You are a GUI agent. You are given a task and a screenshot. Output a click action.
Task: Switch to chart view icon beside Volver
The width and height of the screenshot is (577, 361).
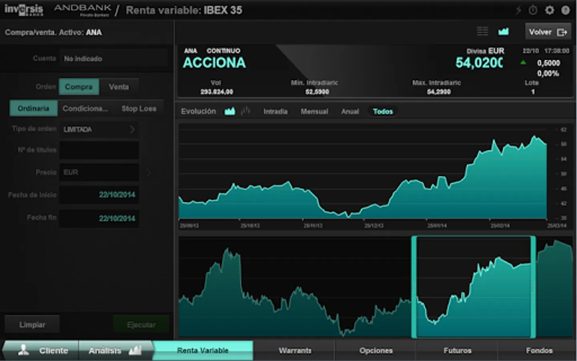click(x=503, y=31)
